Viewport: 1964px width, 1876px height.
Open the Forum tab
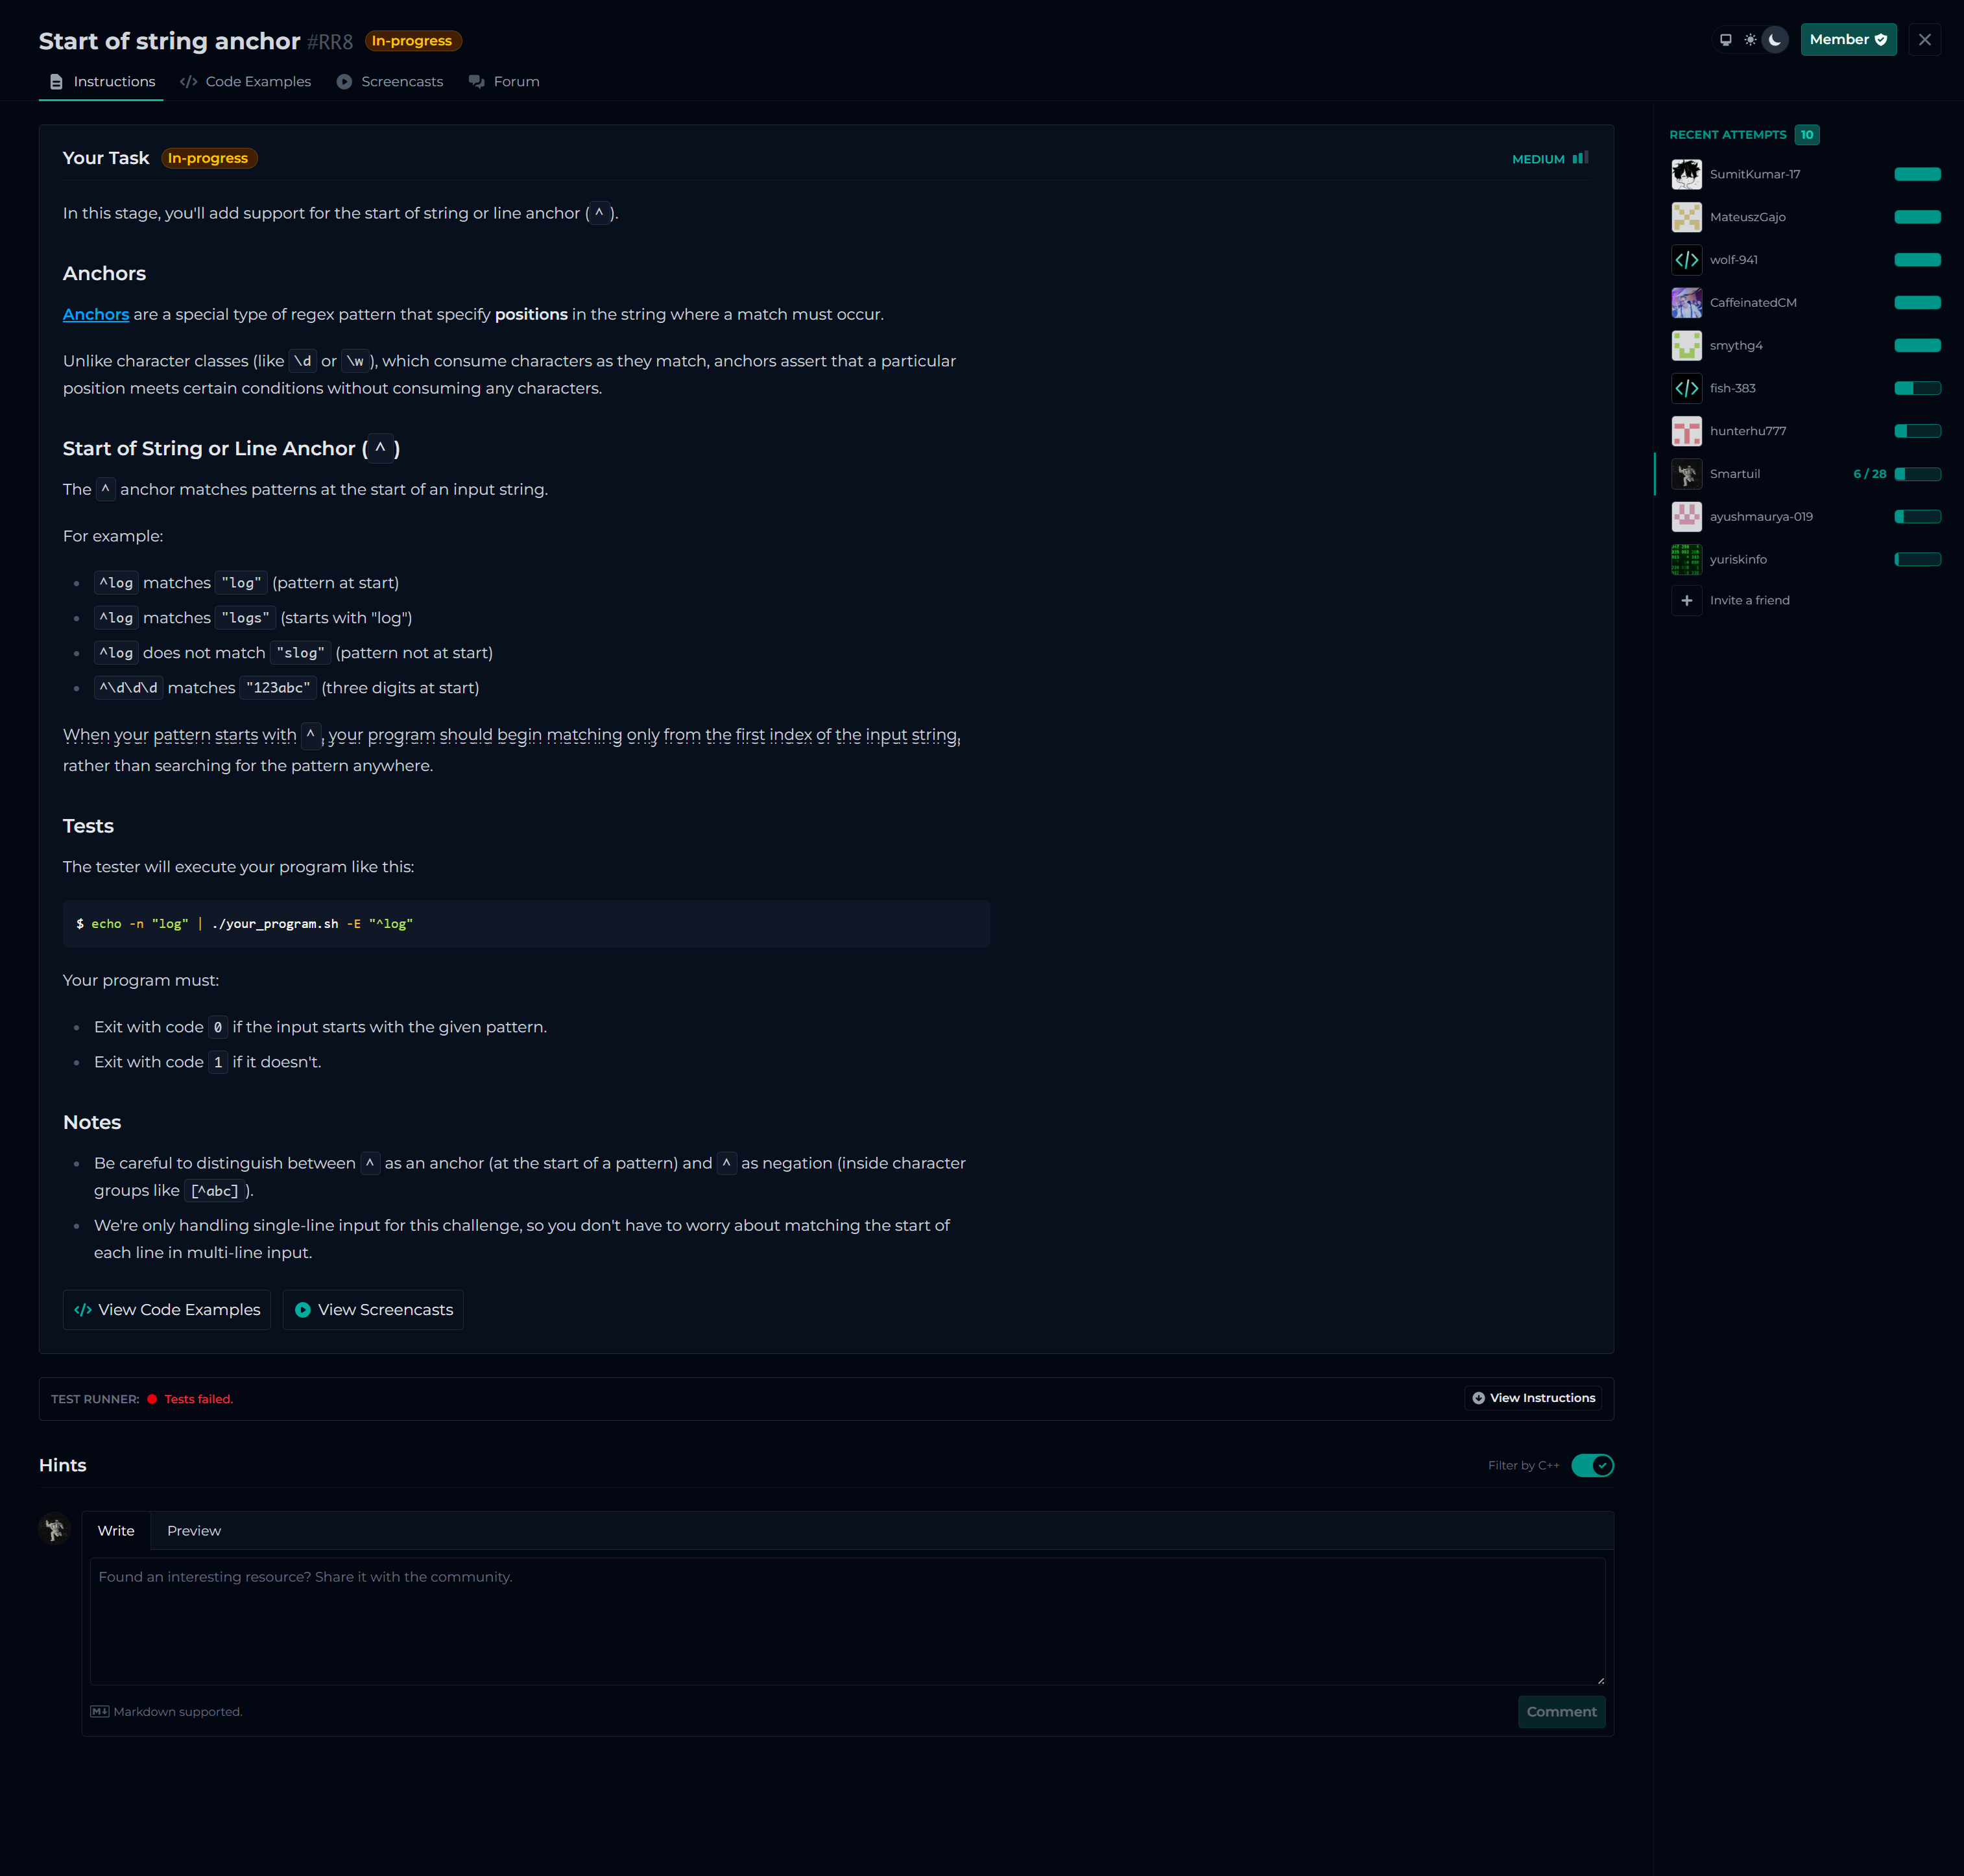click(504, 82)
